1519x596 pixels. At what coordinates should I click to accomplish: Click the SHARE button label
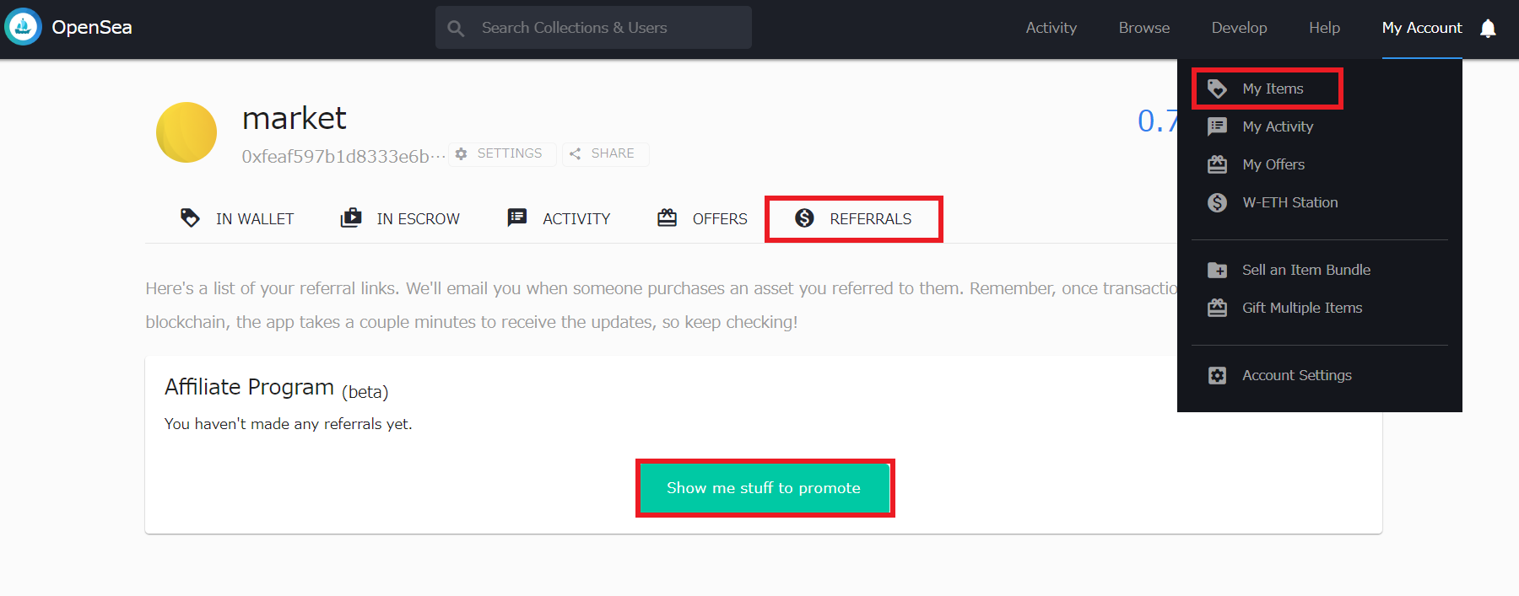click(x=613, y=153)
